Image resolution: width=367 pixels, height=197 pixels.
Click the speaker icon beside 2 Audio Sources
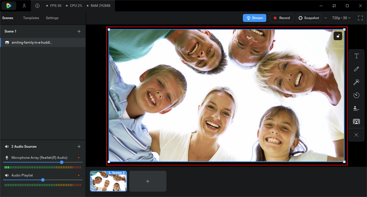(x=7, y=147)
